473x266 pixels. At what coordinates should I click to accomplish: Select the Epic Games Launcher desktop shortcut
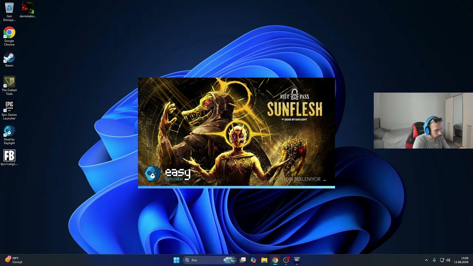[9, 110]
